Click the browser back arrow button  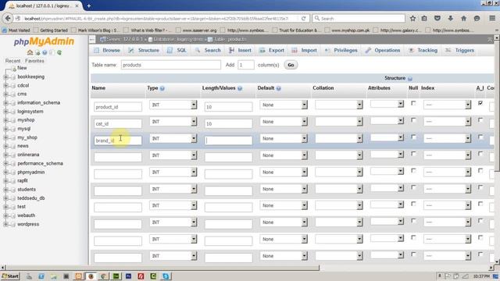tap(8, 19)
